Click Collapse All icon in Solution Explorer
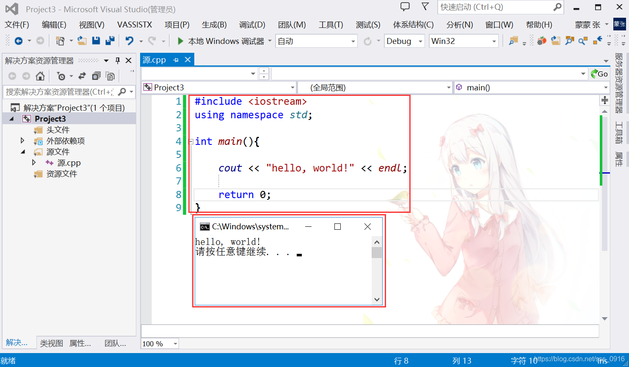Screen dimensions: 629x367 pos(96,76)
